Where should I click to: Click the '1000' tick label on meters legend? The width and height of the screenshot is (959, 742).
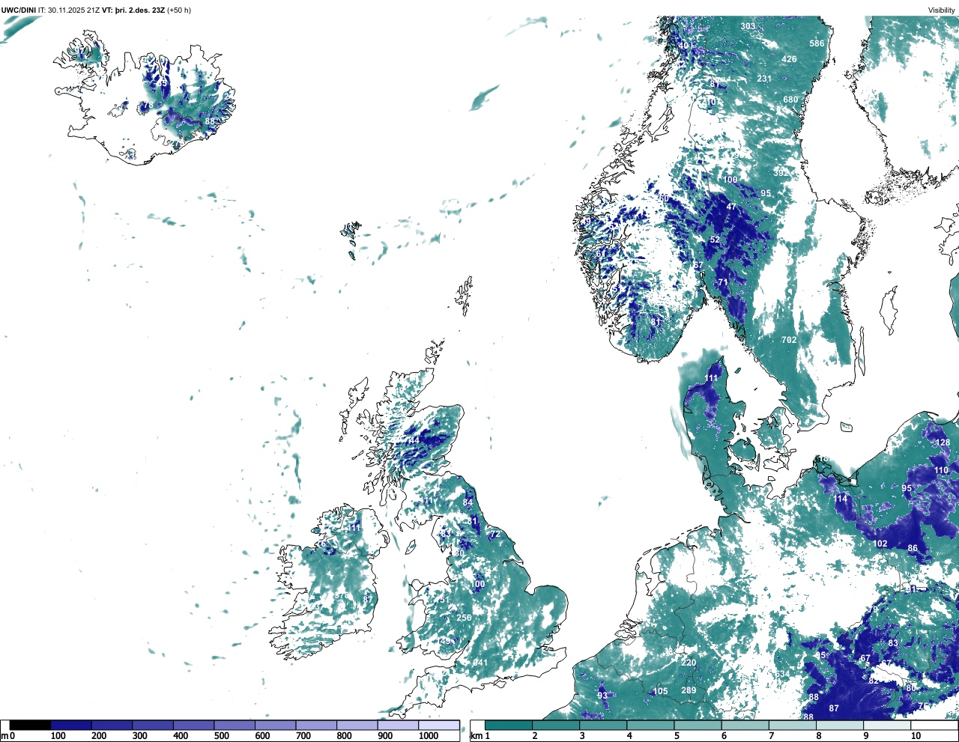(429, 736)
